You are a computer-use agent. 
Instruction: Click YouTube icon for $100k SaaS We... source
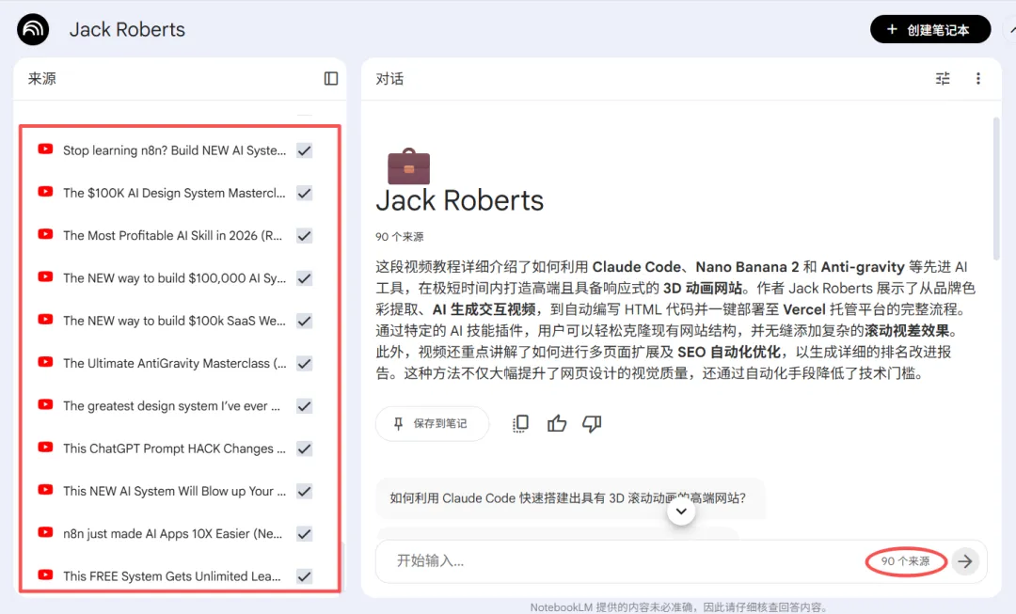[45, 320]
